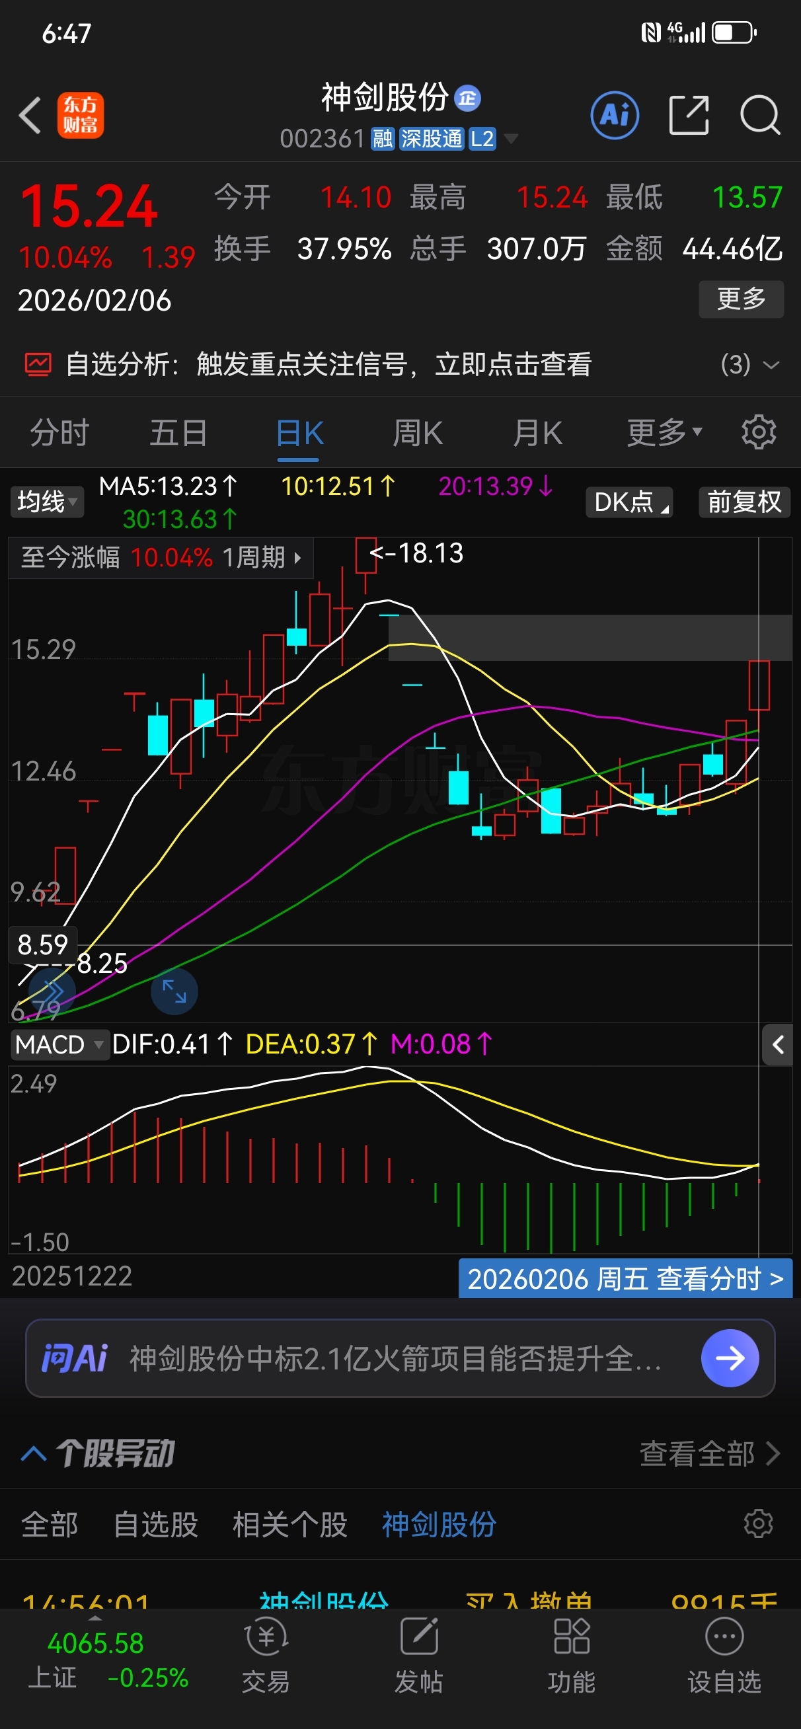The image size is (801, 1729).
Task: Tap the 总手 307.0万 value
Action: 536,249
